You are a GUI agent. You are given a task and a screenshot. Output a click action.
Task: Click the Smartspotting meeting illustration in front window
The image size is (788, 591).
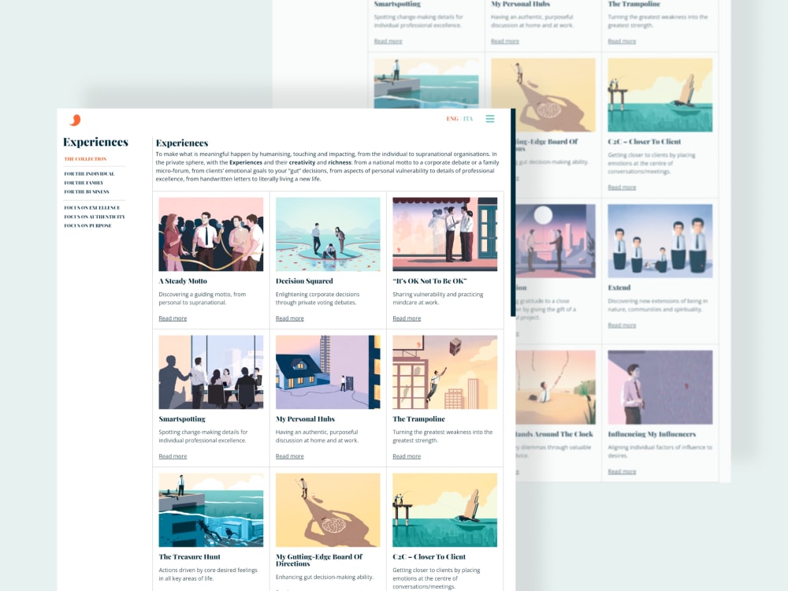[x=211, y=372]
